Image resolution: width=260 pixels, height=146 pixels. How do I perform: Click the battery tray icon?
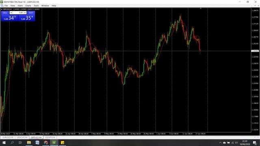[228, 143]
